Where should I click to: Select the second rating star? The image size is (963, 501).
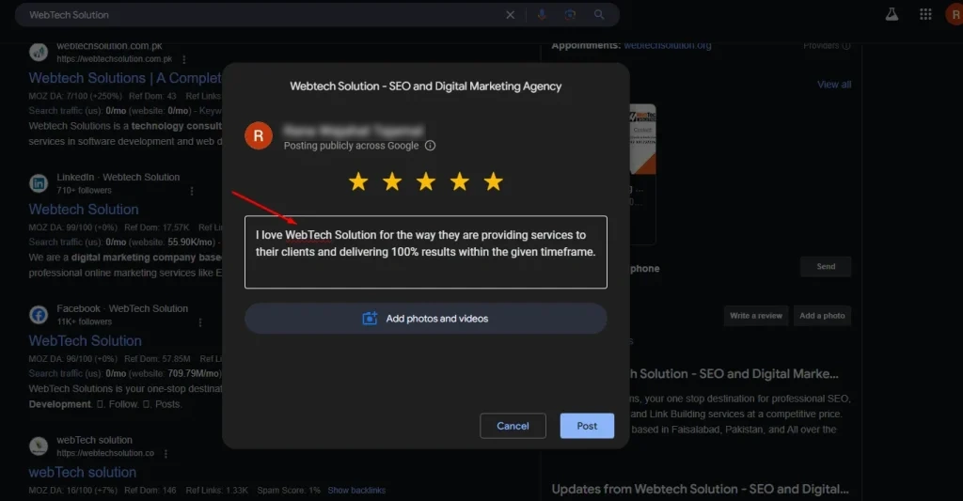392,181
